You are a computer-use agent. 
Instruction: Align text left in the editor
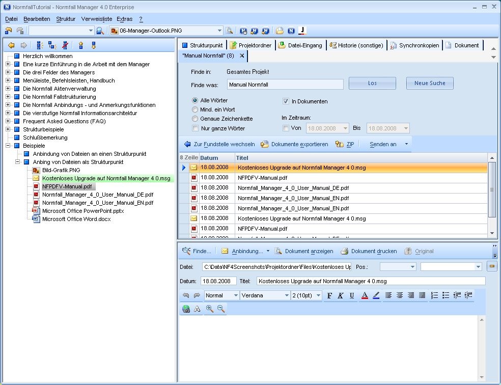coord(388,295)
